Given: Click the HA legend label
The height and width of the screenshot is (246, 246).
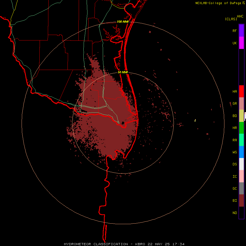Looking at the screenshot, I should click(235, 92).
